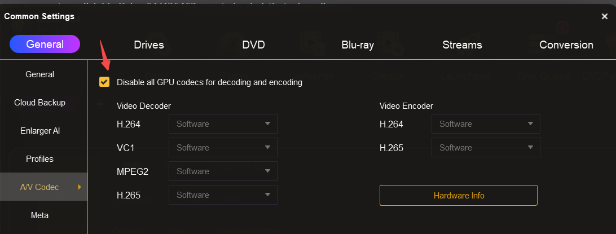Switch to the Drives tab
Image resolution: width=616 pixels, height=234 pixels.
149,45
